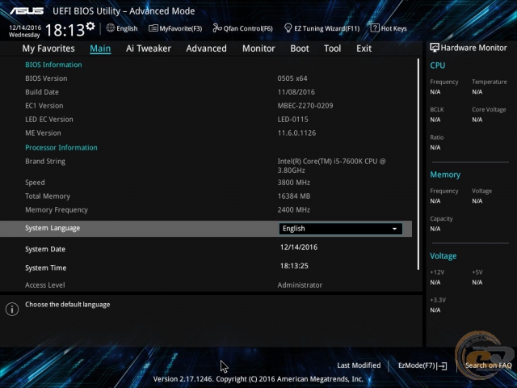Switch to My Favorites tab
Viewport: 517px width, 388px height.
(48, 48)
